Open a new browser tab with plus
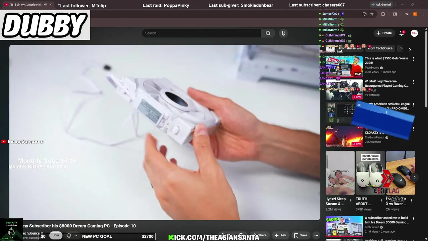 59,5
